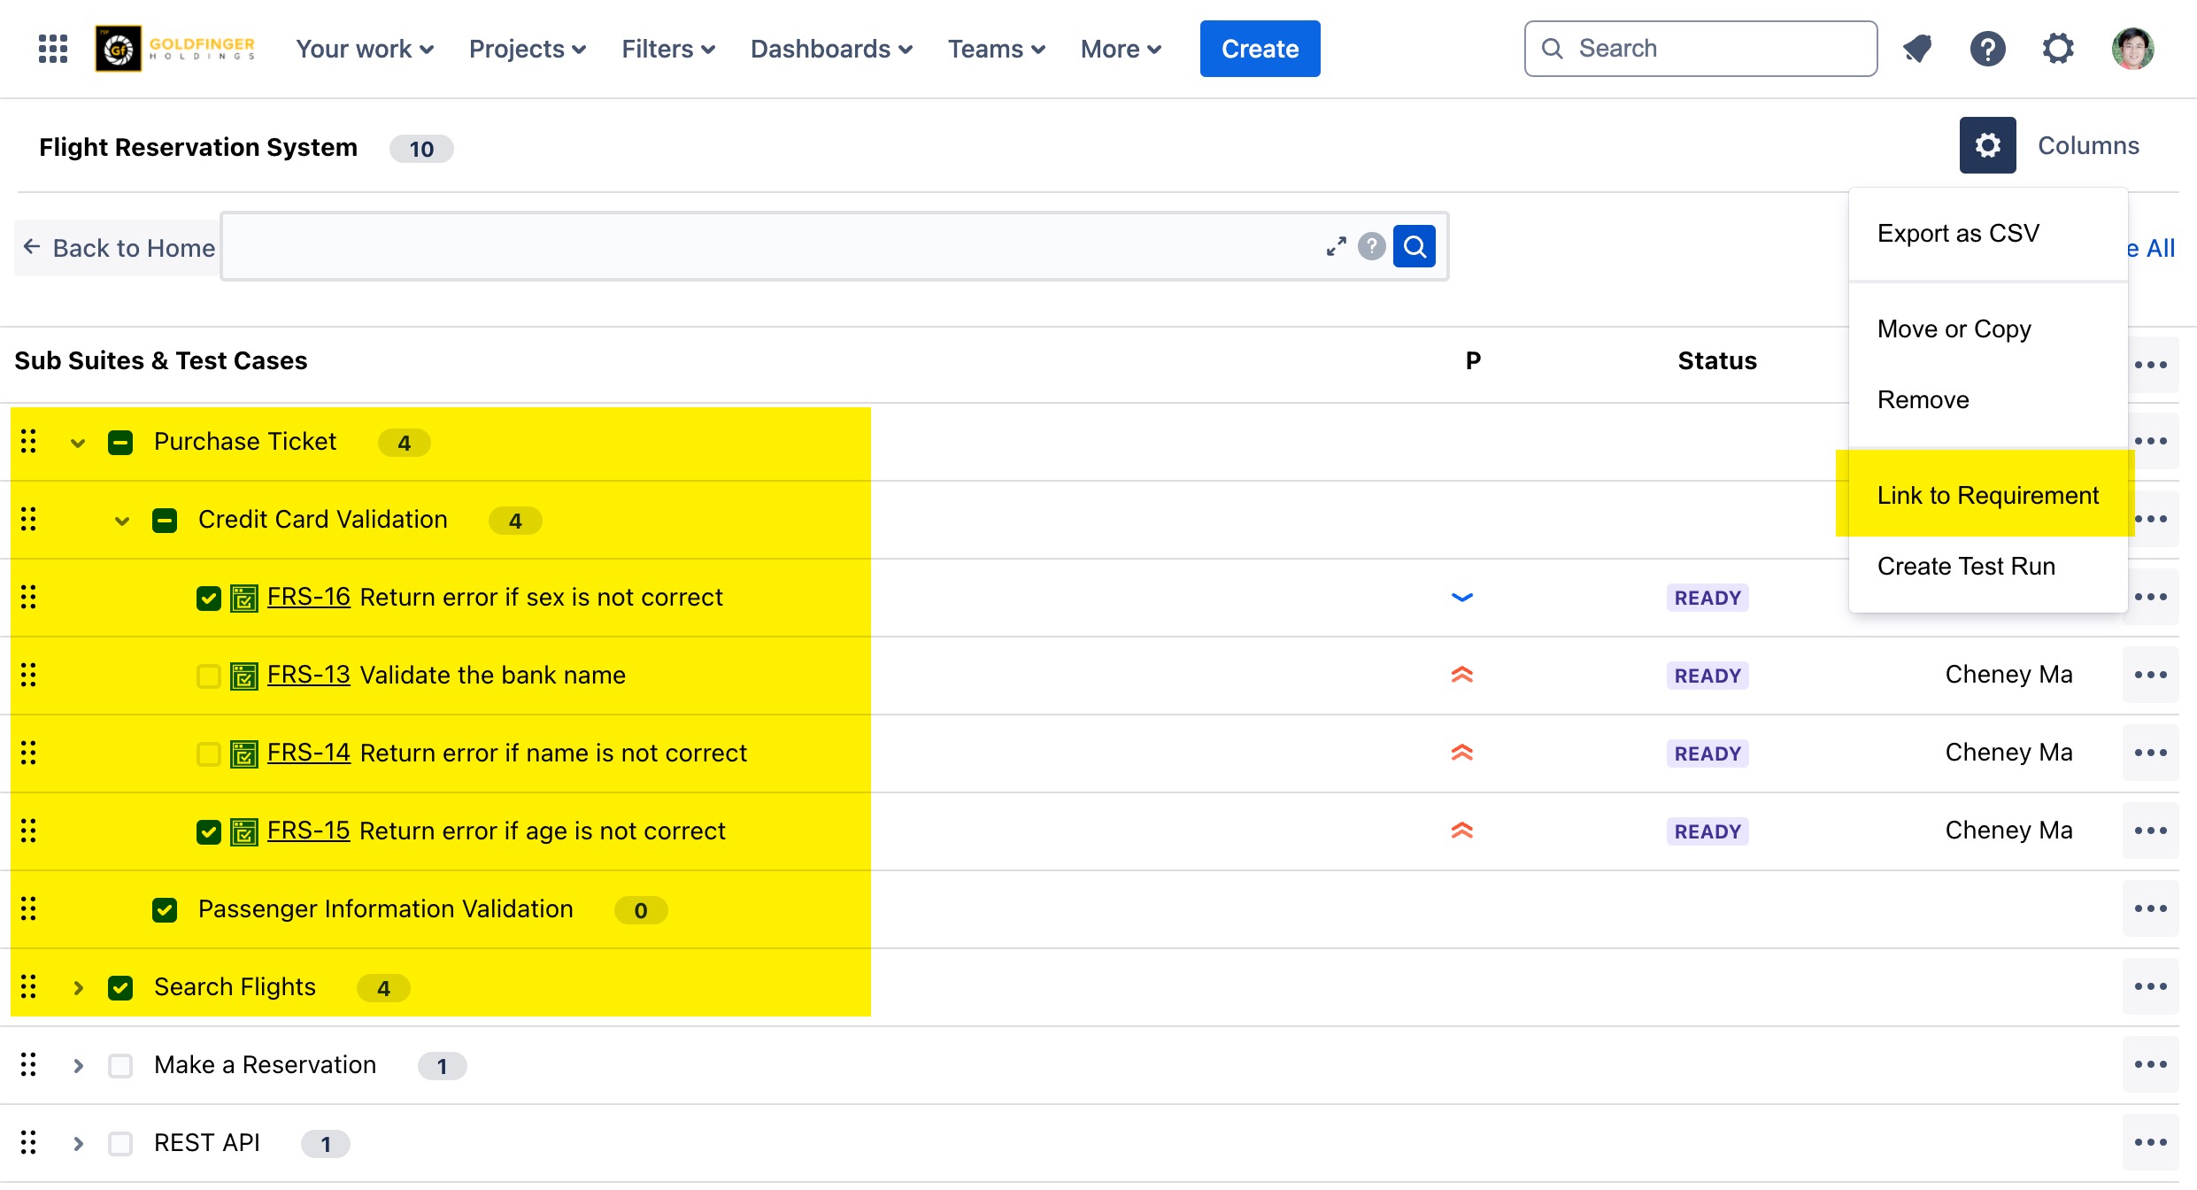Open the FRS-16 issue link
This screenshot has width=2197, height=1190.
click(x=308, y=598)
